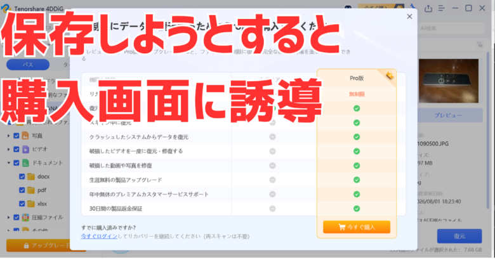Click the Pro版 column header

pos(357,78)
